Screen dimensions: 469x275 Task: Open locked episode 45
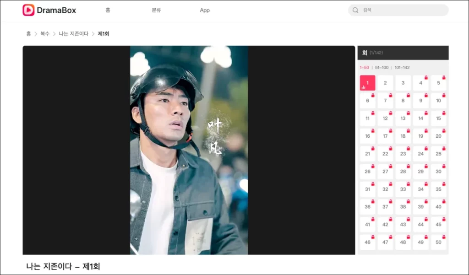[438, 225]
